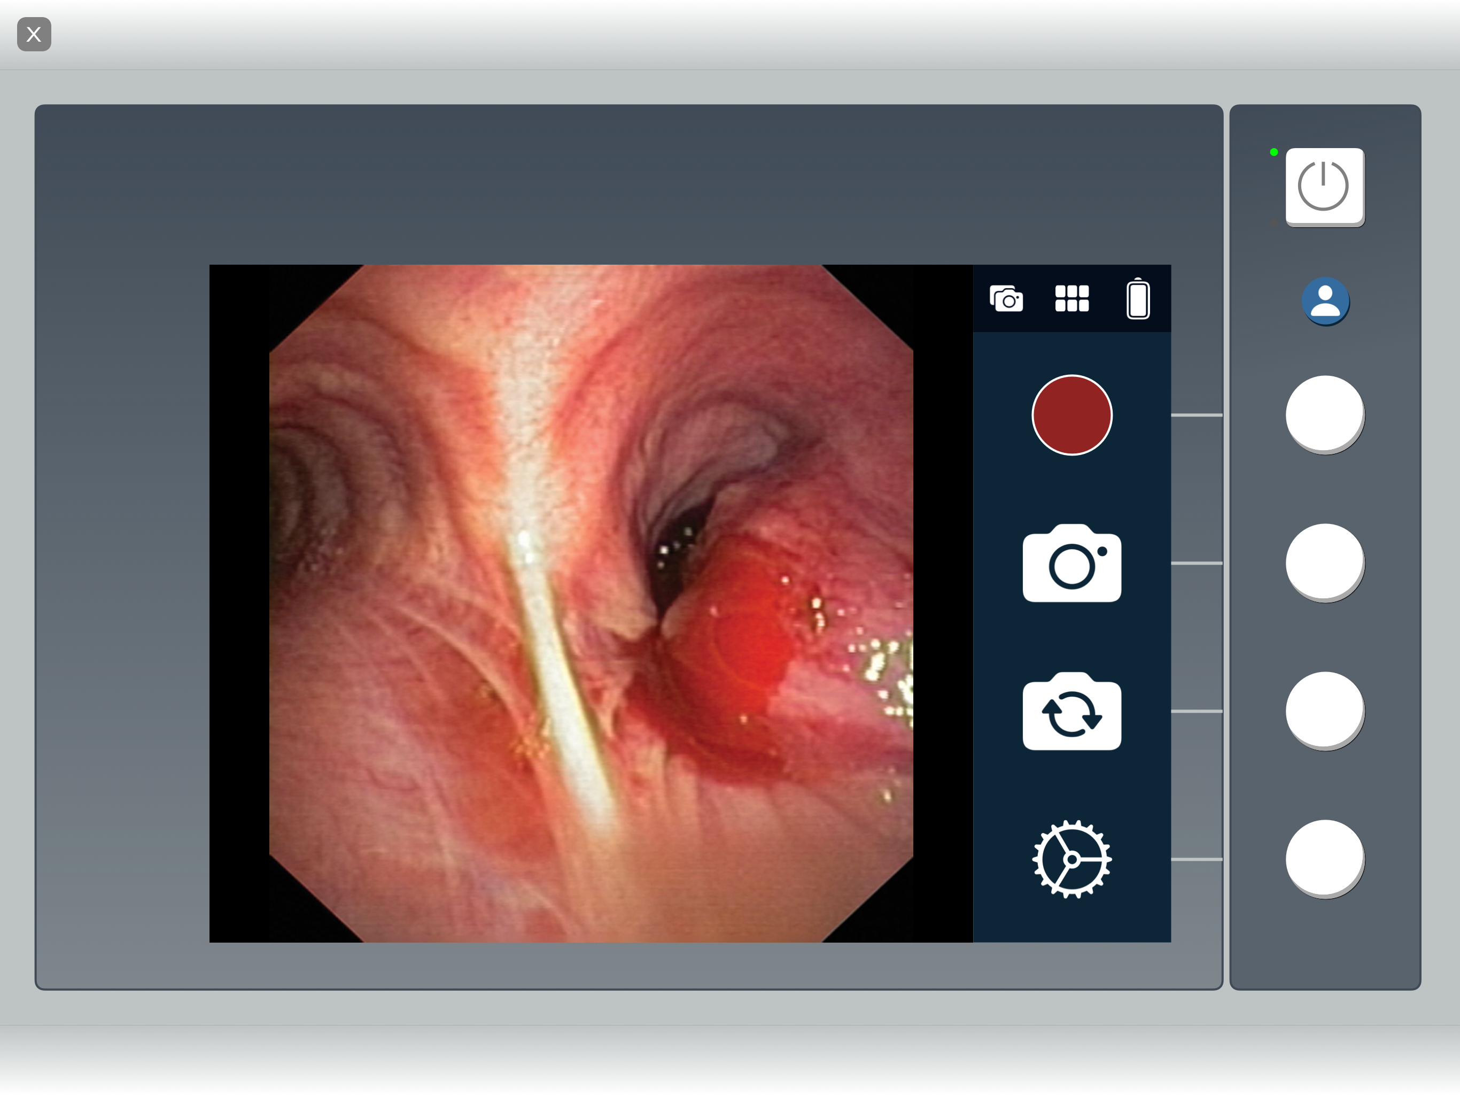
Task: Click the switch camera rotate icon
Action: point(1071,711)
